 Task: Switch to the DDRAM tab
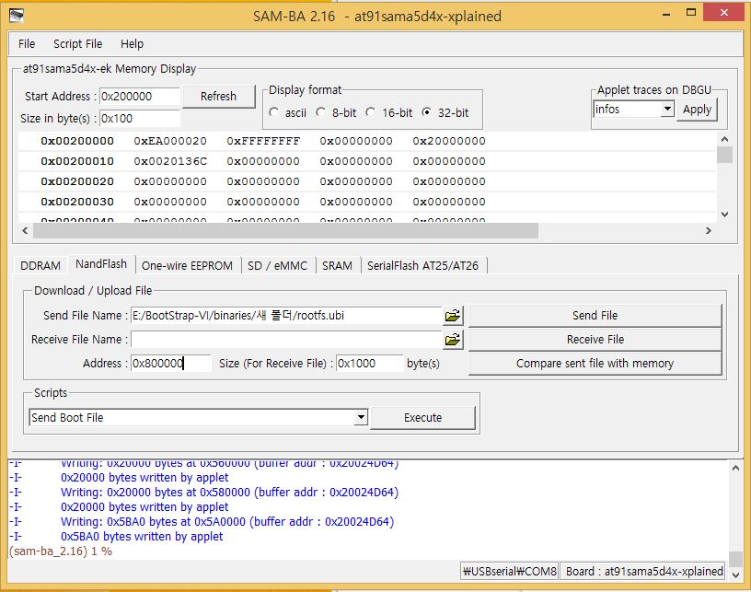(x=40, y=265)
